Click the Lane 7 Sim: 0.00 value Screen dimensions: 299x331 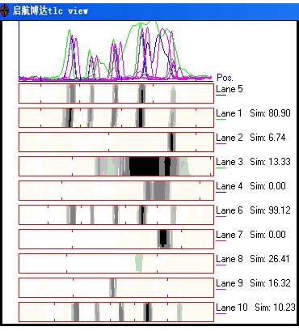(267, 235)
